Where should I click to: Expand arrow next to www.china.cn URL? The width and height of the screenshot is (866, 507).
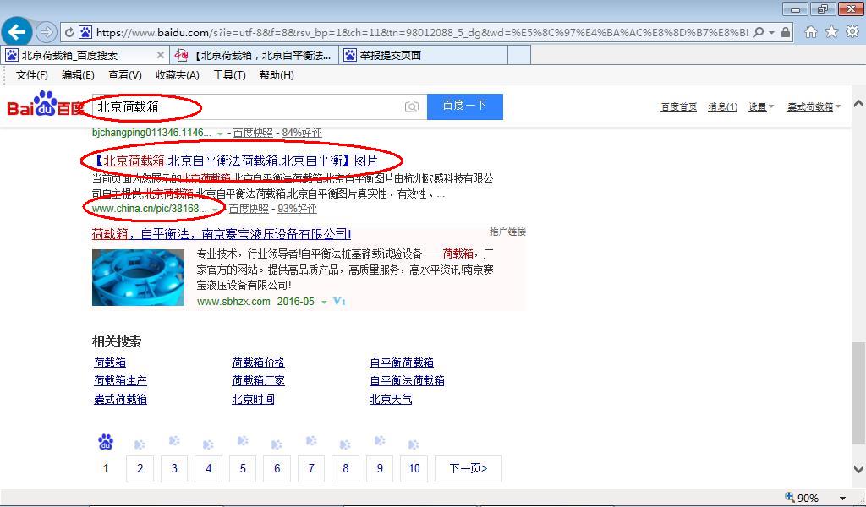[x=216, y=210]
